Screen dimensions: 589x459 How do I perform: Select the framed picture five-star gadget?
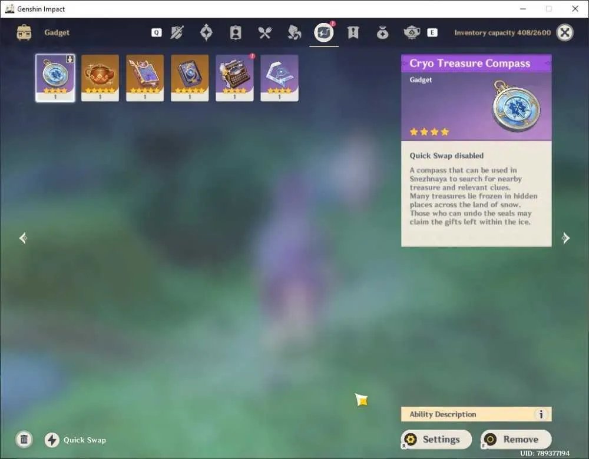coord(145,78)
